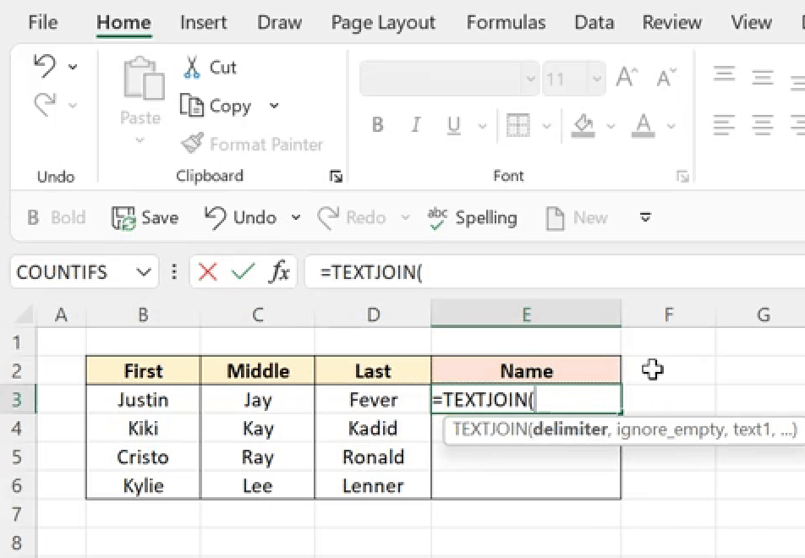
Task: Open the Clipboard pane launcher
Action: coord(336,177)
